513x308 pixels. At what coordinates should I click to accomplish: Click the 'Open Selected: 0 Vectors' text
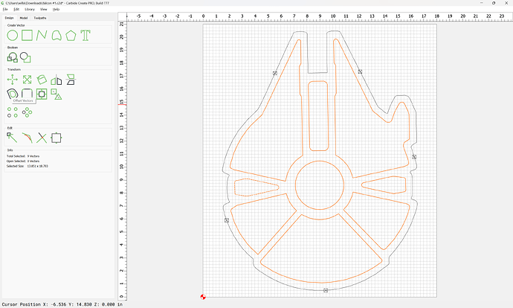coord(23,161)
